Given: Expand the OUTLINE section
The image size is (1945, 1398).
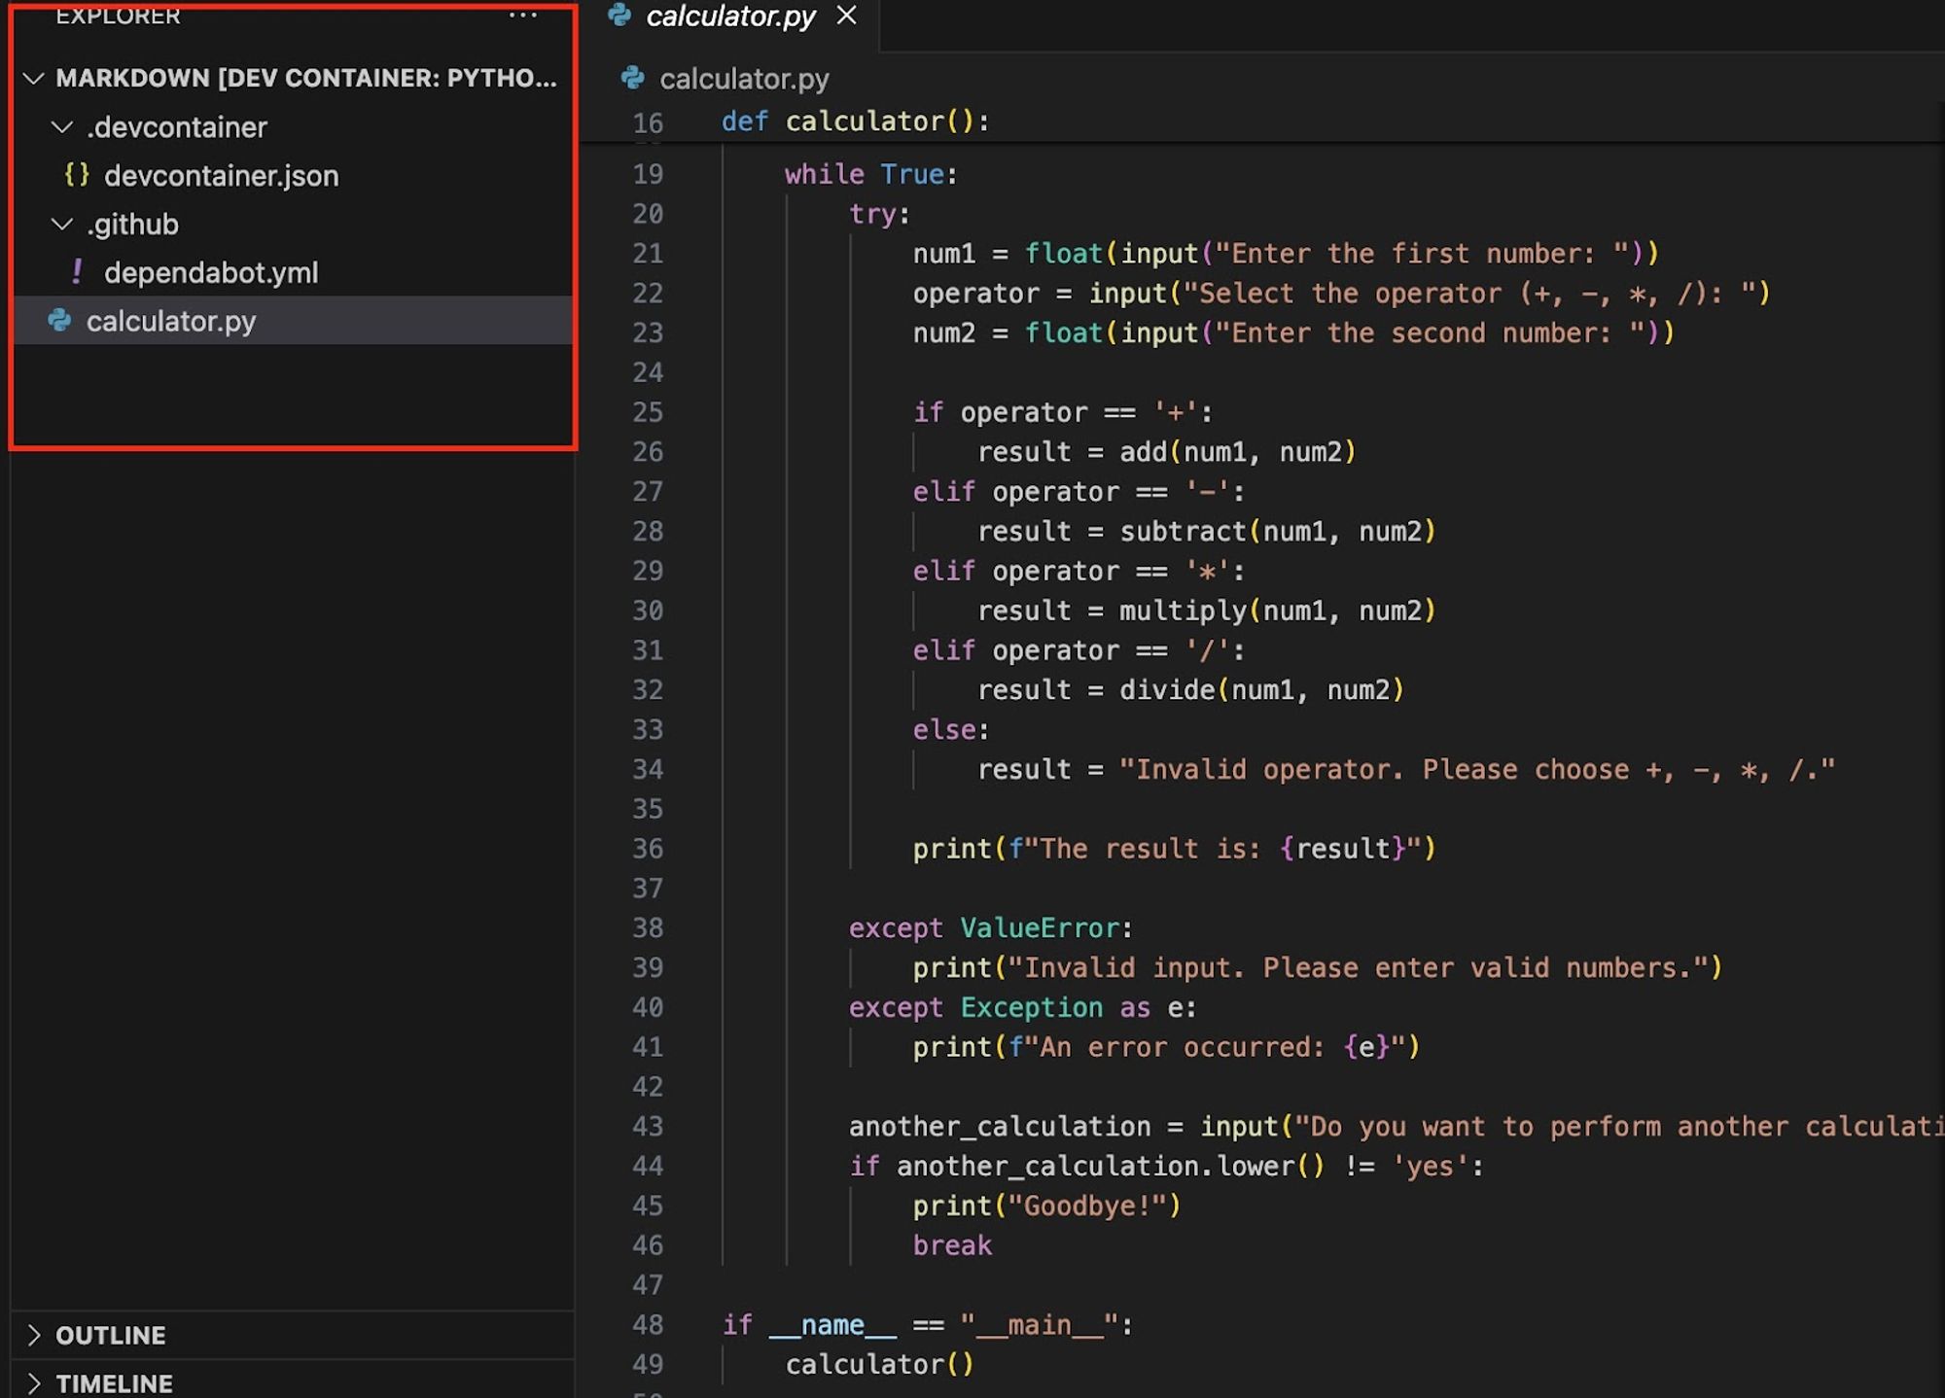Looking at the screenshot, I should click(34, 1335).
